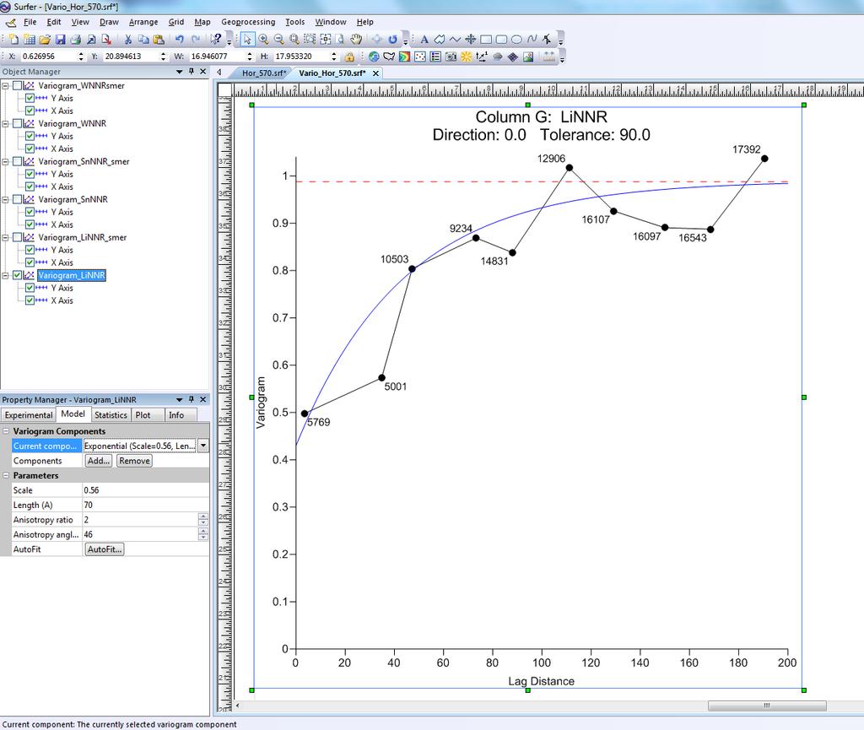The height and width of the screenshot is (730, 864).
Task: Click the New Plot document icon
Action: click(13, 39)
